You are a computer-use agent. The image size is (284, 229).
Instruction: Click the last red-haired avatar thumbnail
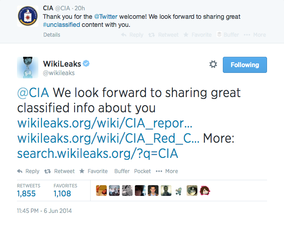coord(205,191)
